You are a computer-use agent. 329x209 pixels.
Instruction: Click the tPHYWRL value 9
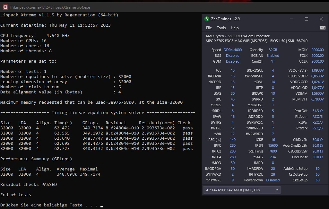(232, 180)
